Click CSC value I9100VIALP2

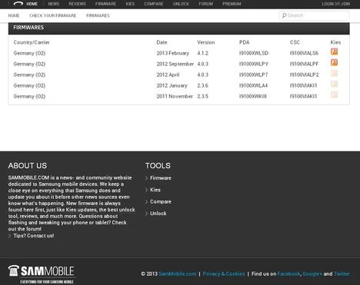(304, 75)
